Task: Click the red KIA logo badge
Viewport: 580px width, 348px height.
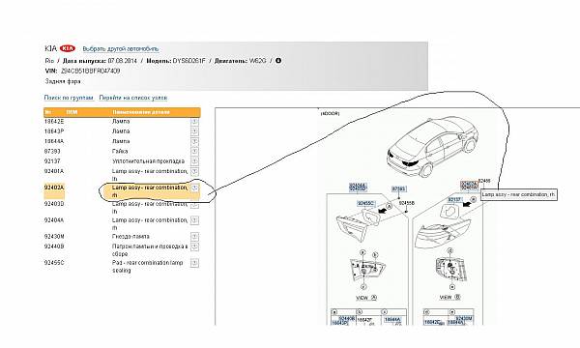Action: click(x=67, y=48)
